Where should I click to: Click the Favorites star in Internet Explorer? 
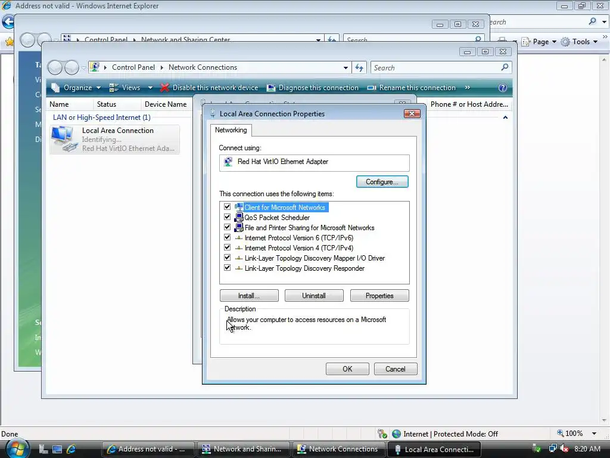pyautogui.click(x=9, y=42)
